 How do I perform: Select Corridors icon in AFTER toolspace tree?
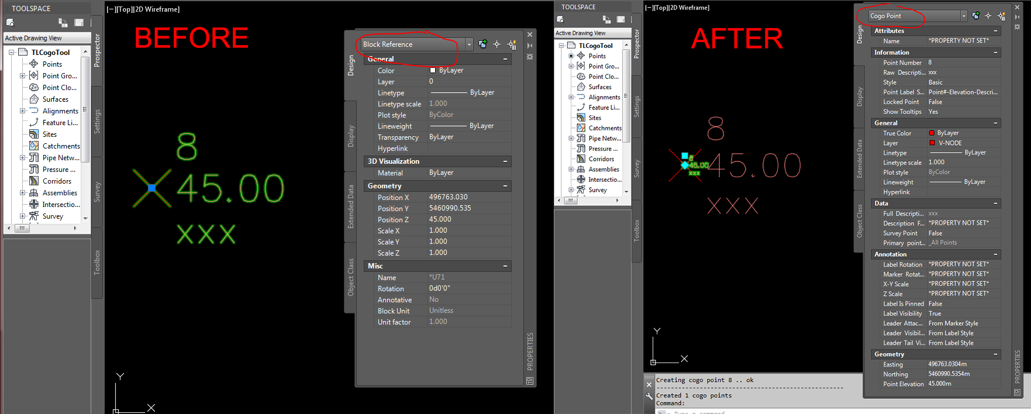(x=581, y=158)
